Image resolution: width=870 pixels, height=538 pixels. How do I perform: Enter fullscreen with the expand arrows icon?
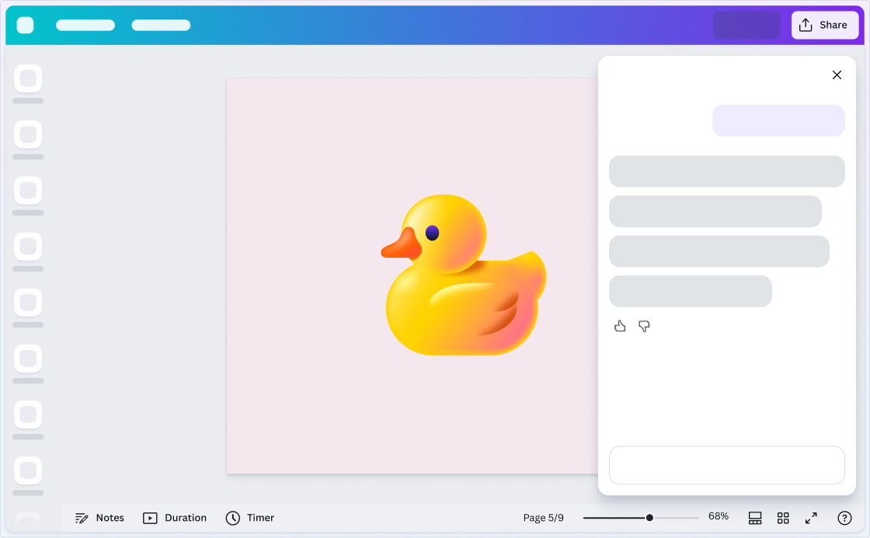click(x=811, y=518)
